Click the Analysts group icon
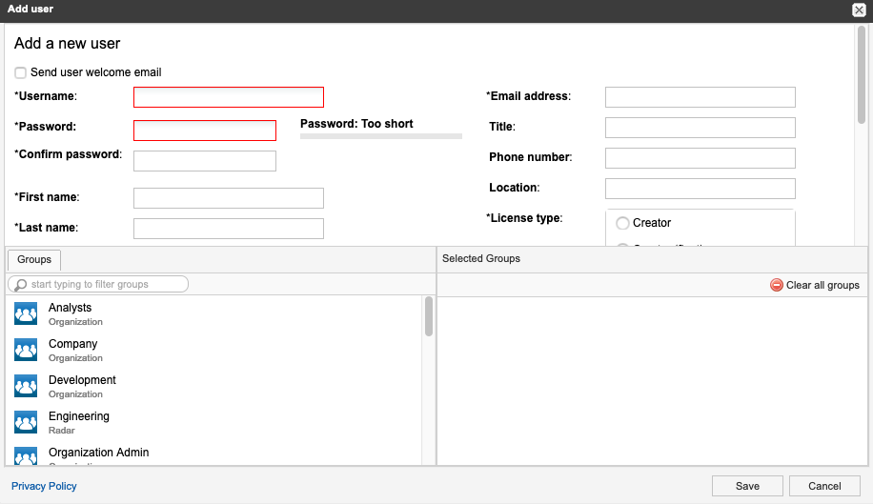 (x=26, y=314)
